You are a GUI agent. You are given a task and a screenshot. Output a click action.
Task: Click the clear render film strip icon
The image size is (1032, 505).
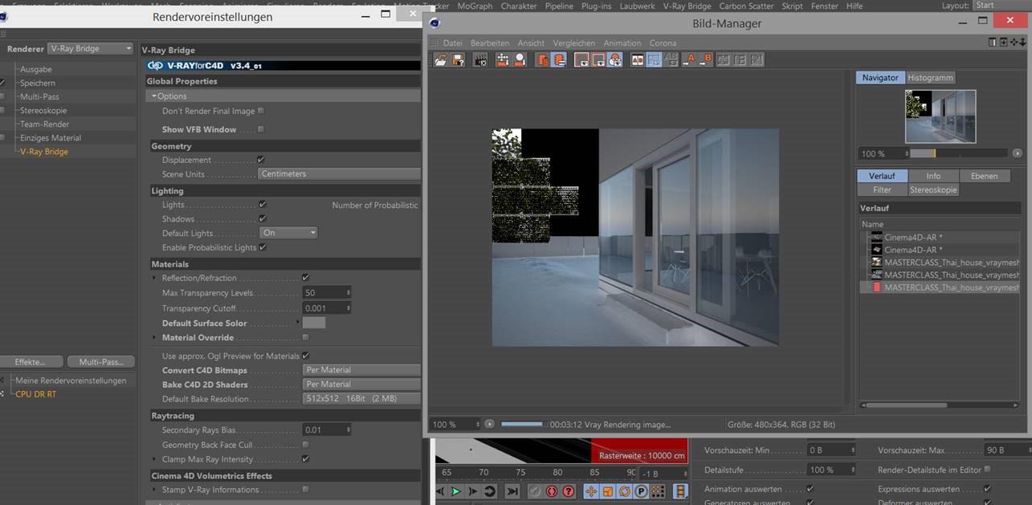tap(480, 60)
